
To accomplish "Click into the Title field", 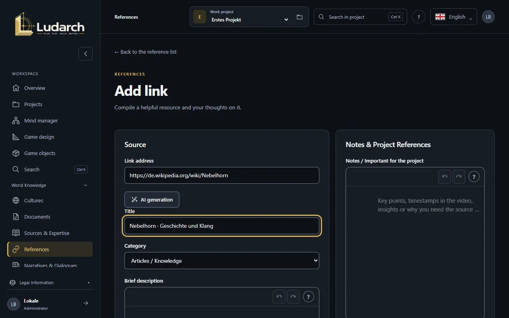I will 222,226.
